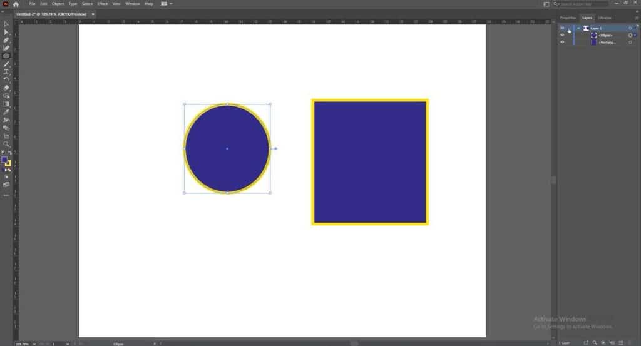Hide the Ellipse sublayer eye icon
Viewport: 641px width, 346px height.
tap(562, 35)
